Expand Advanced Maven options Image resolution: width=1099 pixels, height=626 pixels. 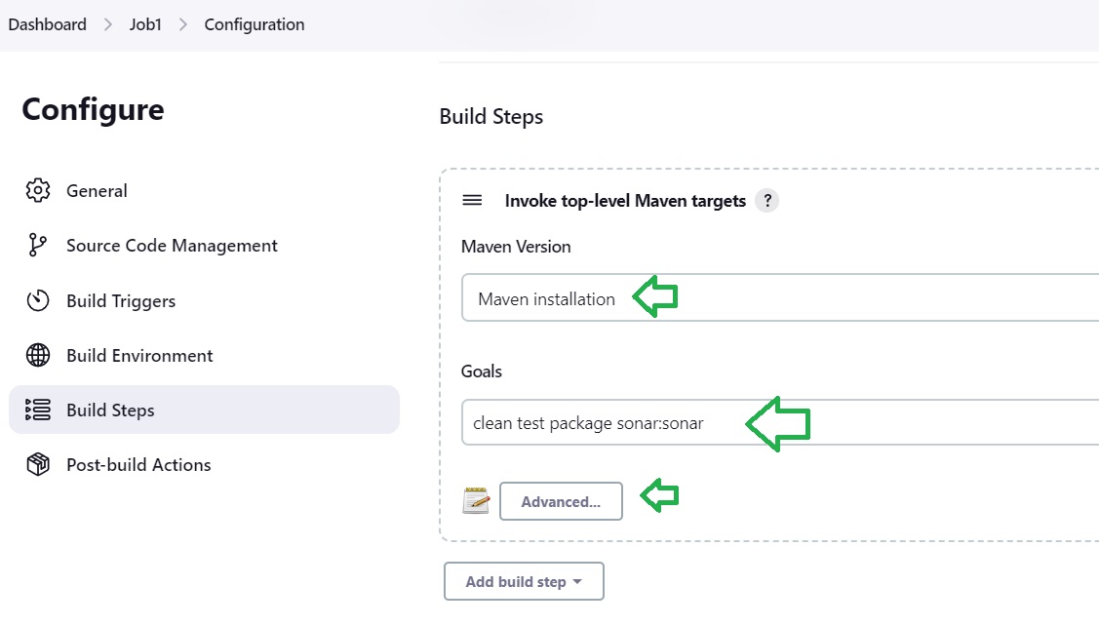coord(561,501)
